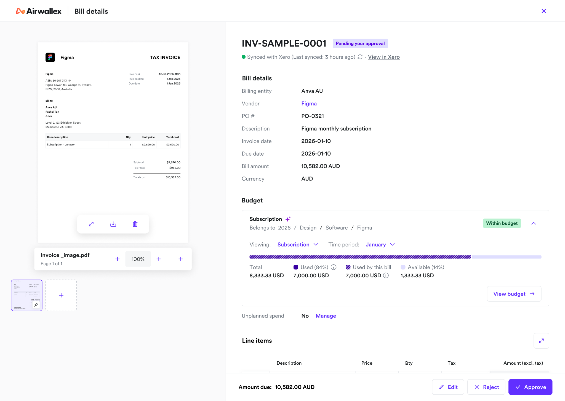
Task: Open View in Xero link
Action: 384,57
